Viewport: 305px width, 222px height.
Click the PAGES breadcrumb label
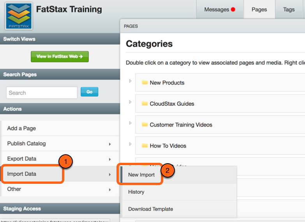tap(131, 26)
